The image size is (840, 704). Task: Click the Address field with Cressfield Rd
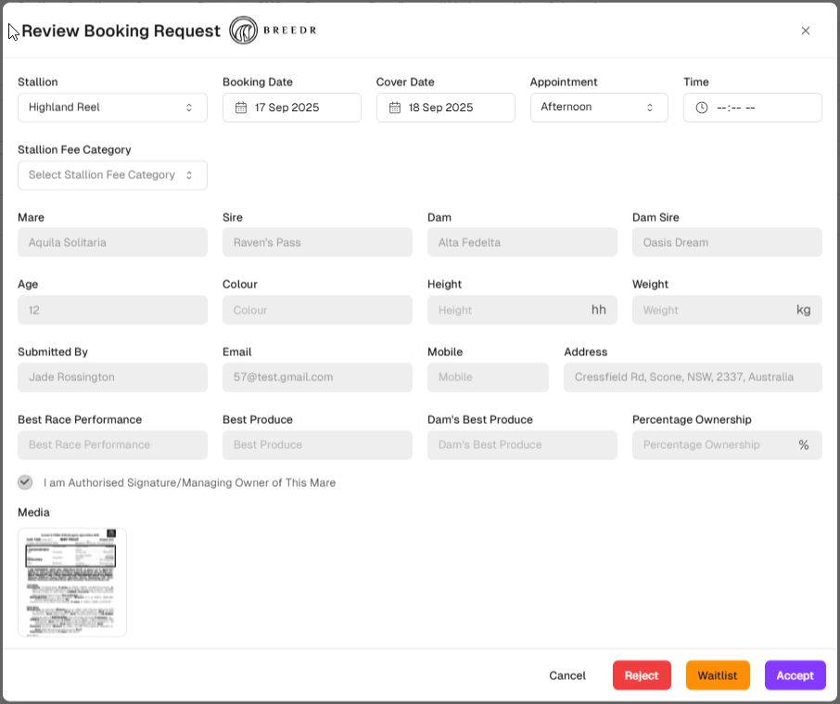coord(692,378)
